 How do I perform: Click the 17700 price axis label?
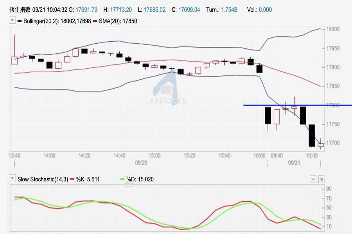pyautogui.click(x=333, y=143)
